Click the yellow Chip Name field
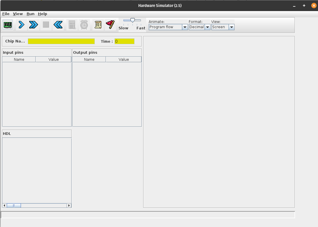Viewport: 318px width, 227px height. point(61,41)
